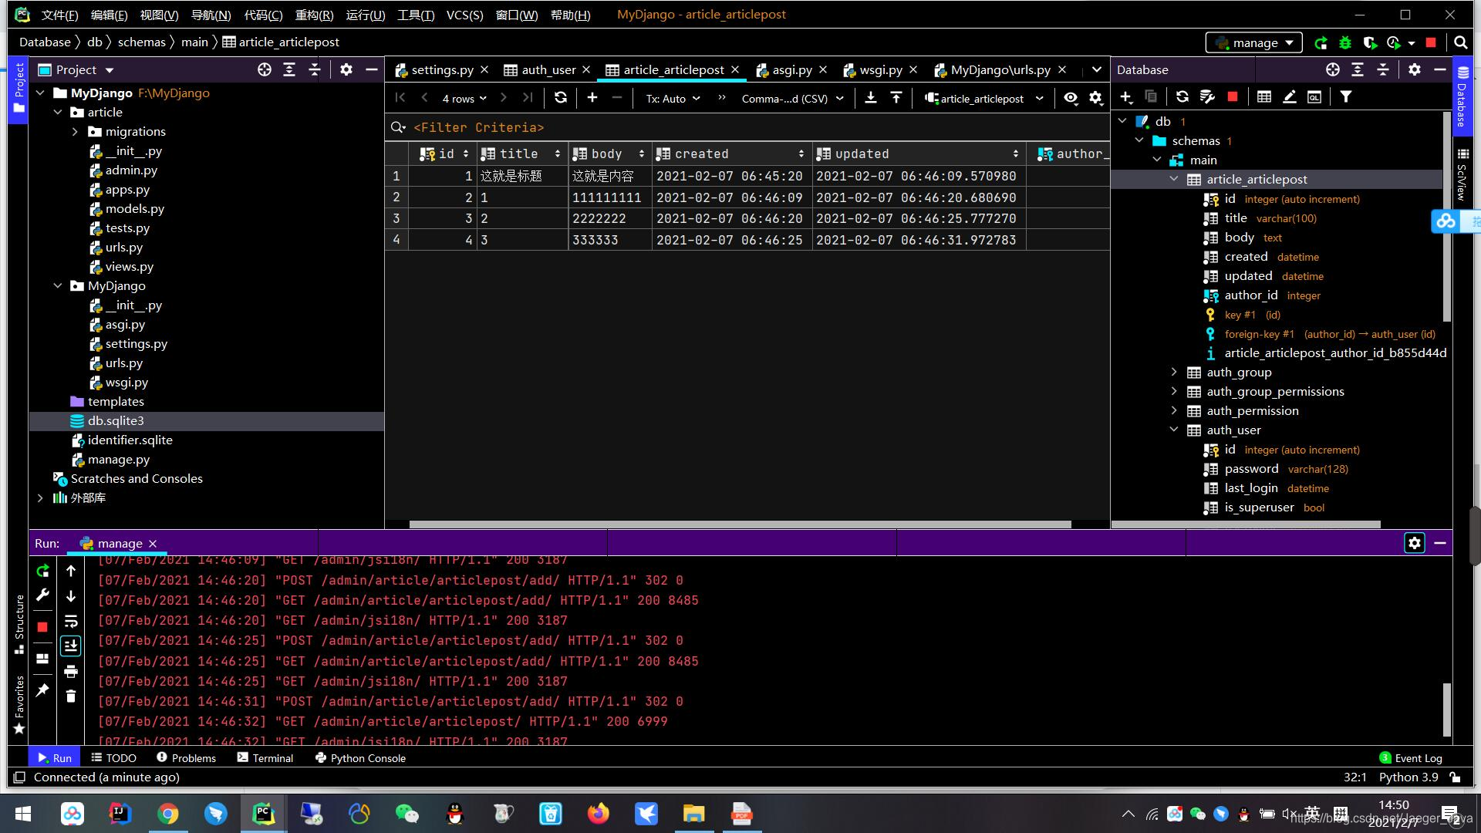This screenshot has height=833, width=1481.
Task: Open the database query console icon
Action: click(1314, 97)
